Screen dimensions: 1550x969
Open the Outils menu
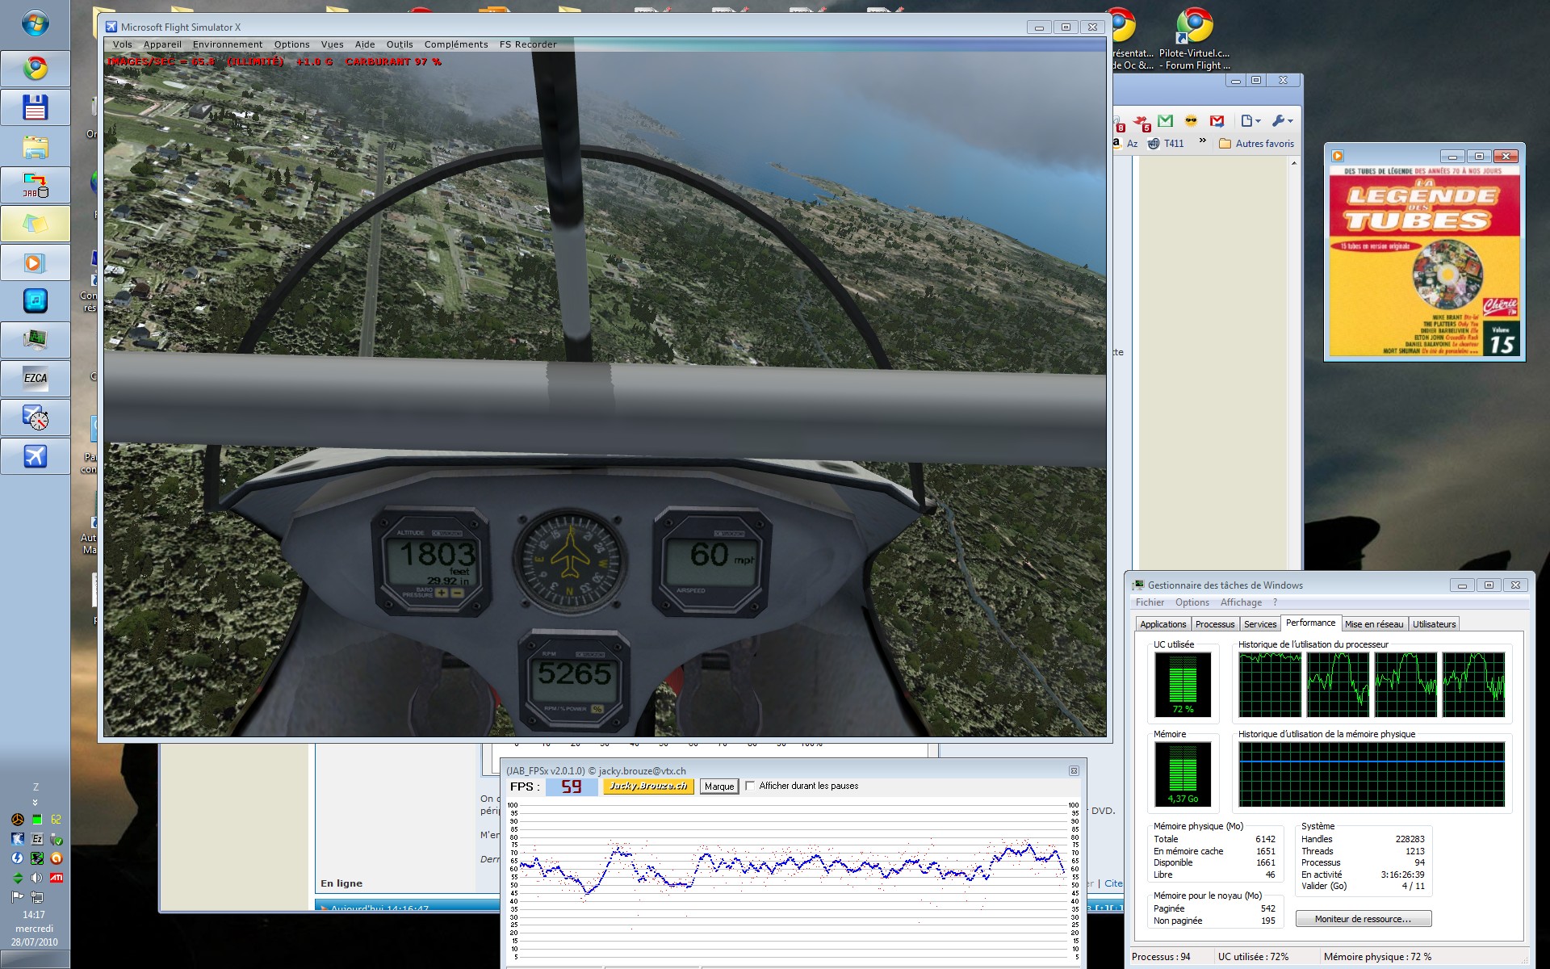tap(400, 44)
